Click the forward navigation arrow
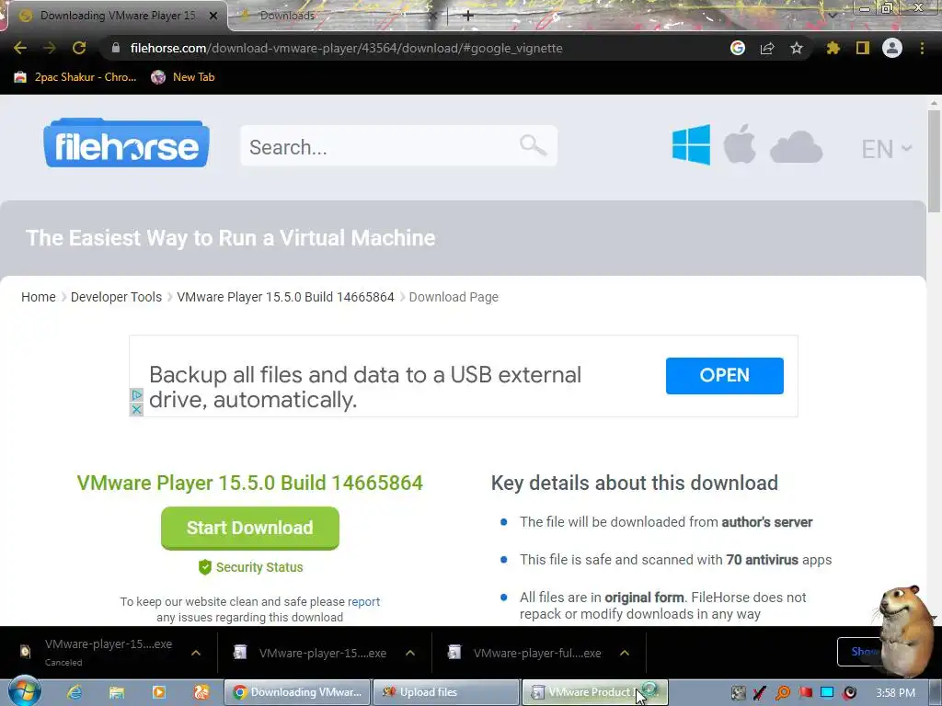Viewport: 942px width, 706px height. click(x=50, y=48)
